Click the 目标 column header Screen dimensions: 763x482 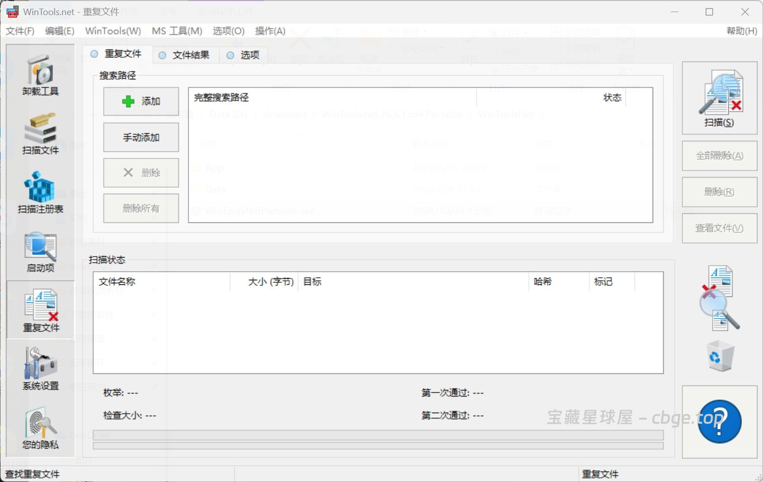point(413,282)
